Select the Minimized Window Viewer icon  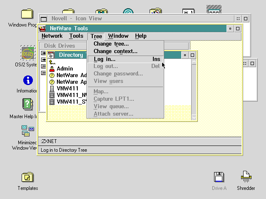click(x=28, y=131)
